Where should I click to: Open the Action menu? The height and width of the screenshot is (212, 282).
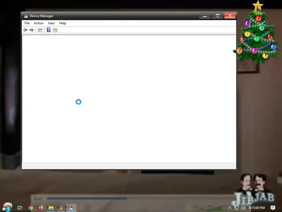coord(39,23)
